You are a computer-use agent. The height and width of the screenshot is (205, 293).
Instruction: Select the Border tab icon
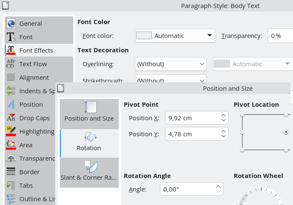click(11, 172)
